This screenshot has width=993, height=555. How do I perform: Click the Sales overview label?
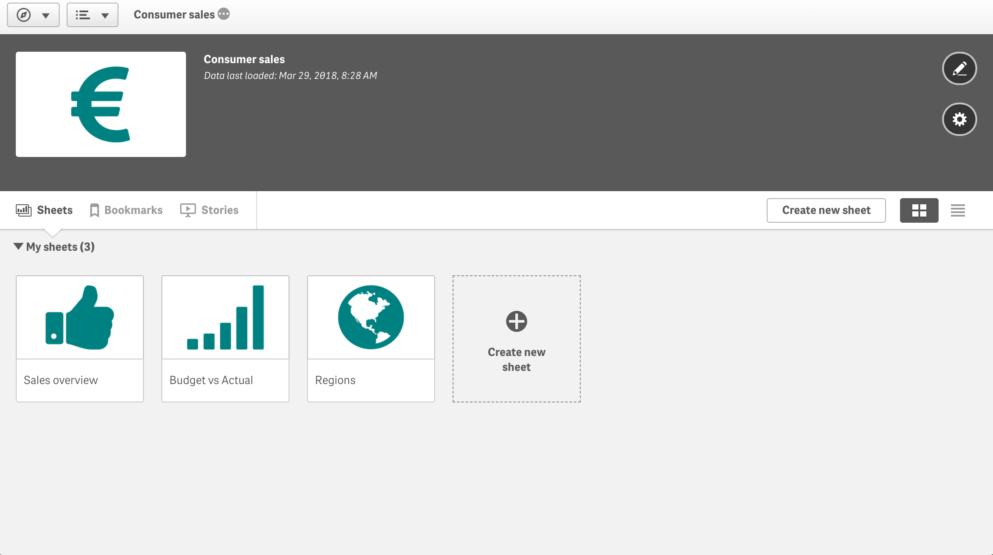coord(61,380)
